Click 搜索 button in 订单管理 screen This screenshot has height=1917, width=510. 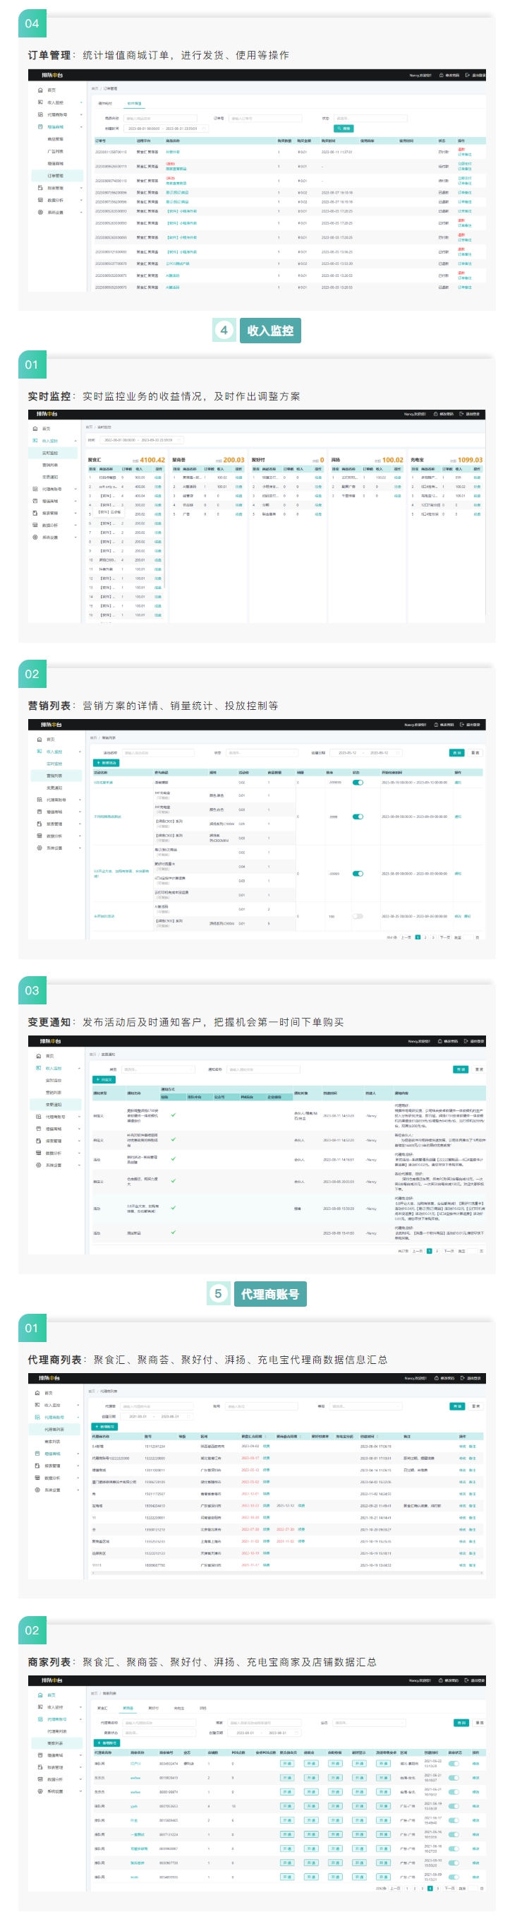click(x=344, y=129)
